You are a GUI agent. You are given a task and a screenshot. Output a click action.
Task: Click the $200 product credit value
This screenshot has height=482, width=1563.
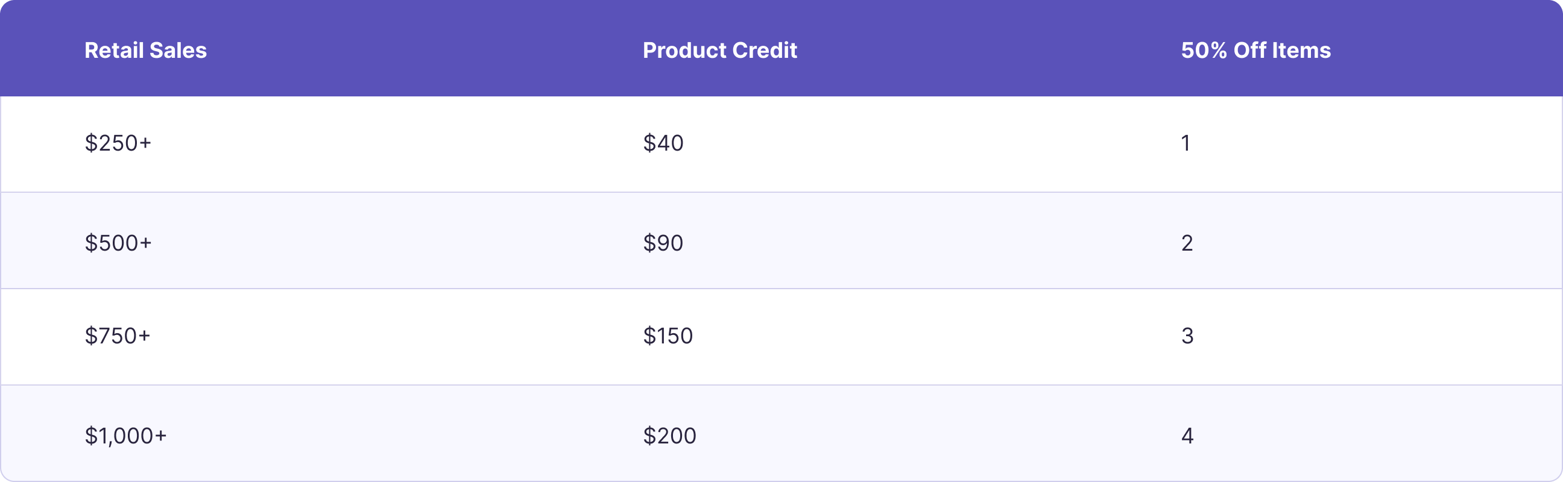pos(669,436)
